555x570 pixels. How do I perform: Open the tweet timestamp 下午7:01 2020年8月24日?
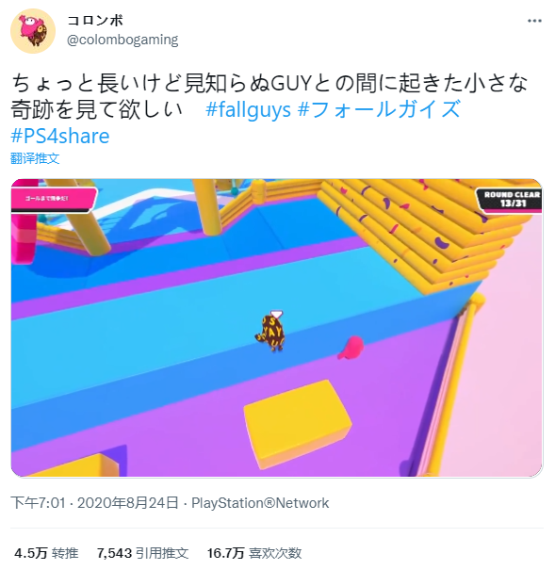coord(94,503)
